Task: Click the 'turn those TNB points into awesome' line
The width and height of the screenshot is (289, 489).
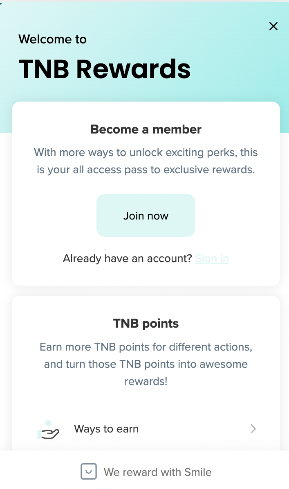Action: pos(146,364)
